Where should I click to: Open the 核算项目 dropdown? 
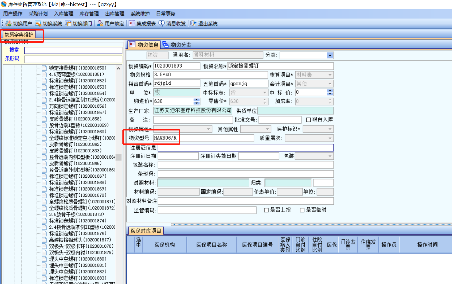click(x=330, y=75)
